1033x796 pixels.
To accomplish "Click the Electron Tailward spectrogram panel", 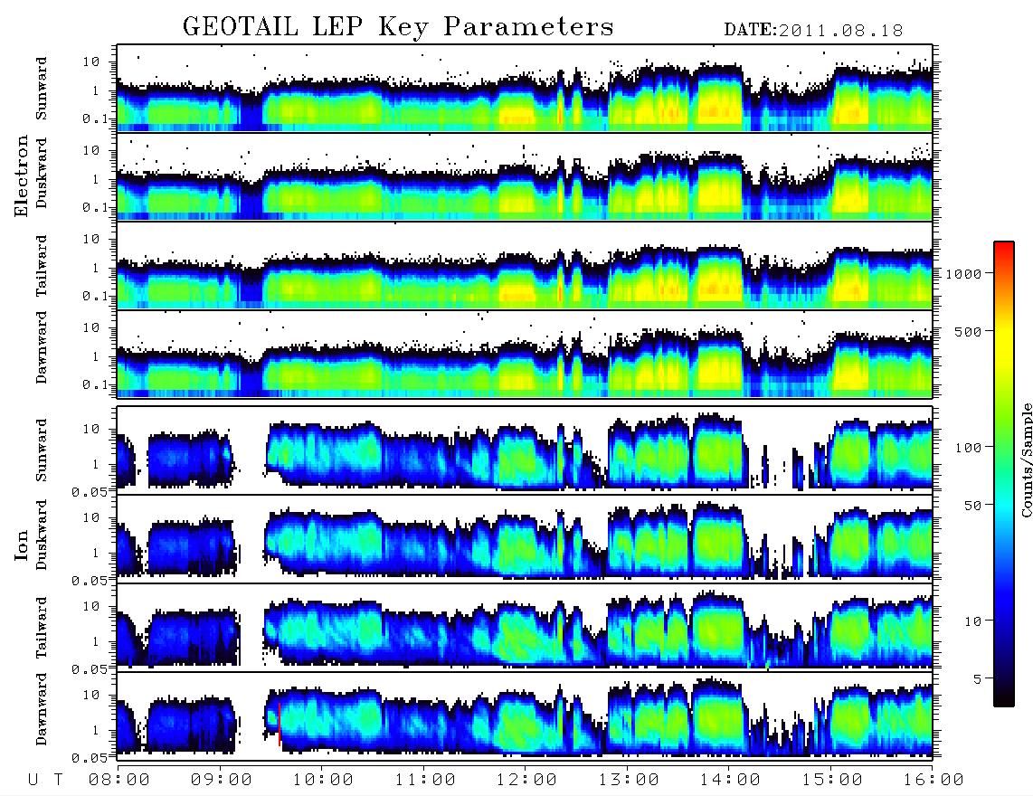I will (x=525, y=266).
